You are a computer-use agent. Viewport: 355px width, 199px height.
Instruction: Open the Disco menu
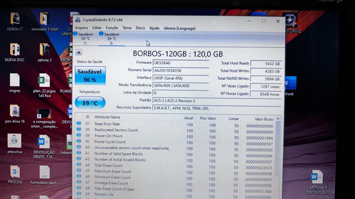click(x=140, y=28)
